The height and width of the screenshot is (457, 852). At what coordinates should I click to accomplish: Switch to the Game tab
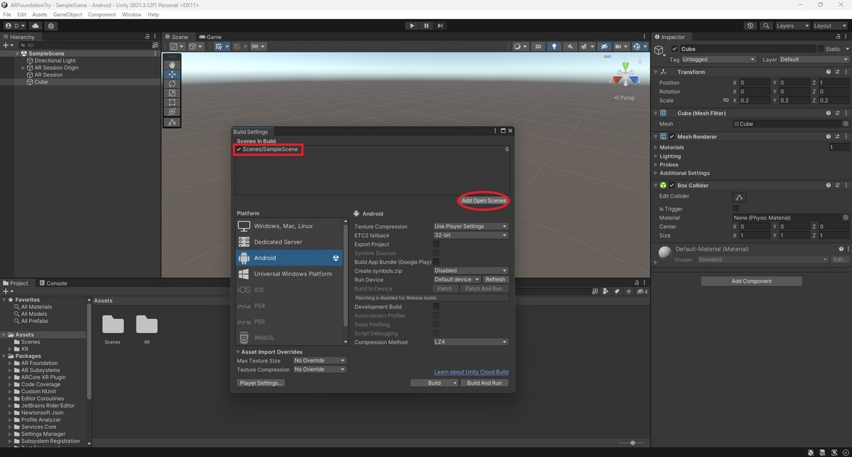210,37
